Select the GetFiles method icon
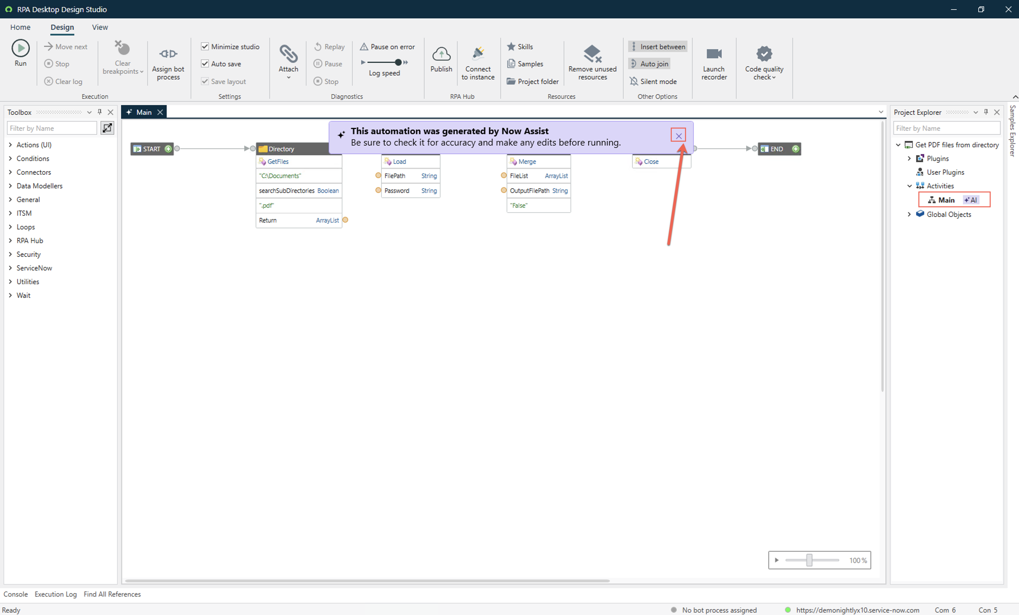 click(262, 162)
